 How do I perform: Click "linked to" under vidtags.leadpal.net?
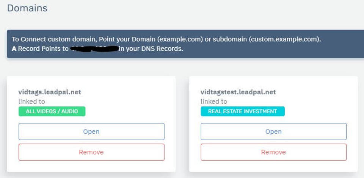[31, 101]
